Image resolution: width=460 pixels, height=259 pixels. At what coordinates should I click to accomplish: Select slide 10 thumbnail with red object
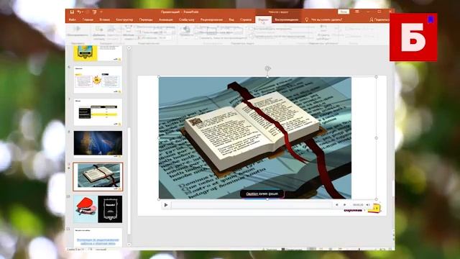click(98, 209)
